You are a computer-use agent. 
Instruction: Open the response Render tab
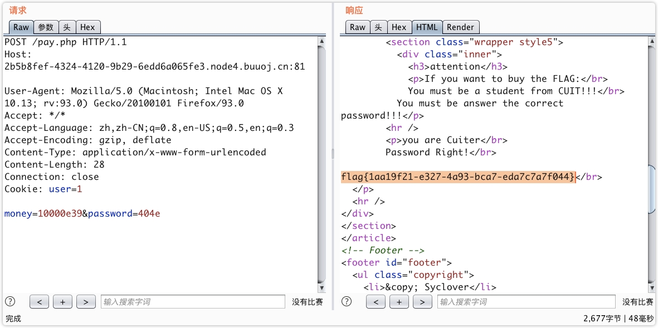(x=460, y=27)
